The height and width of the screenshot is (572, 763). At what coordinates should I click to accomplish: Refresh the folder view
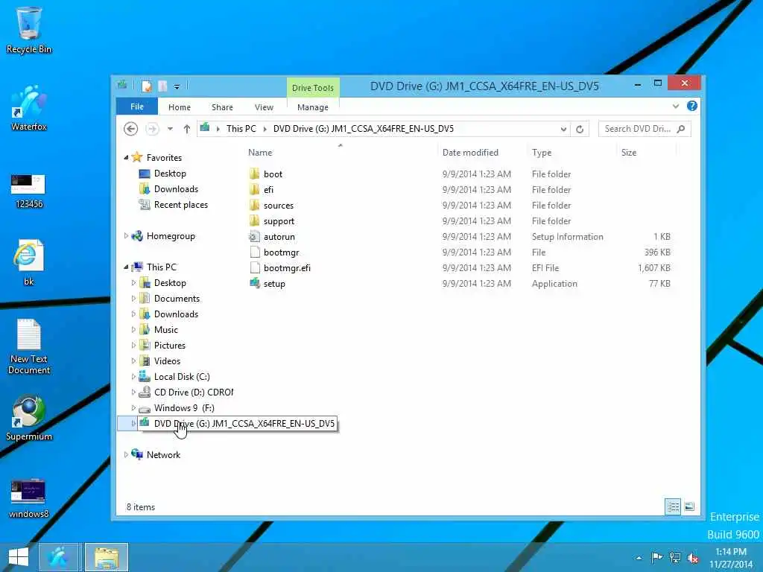[x=580, y=129]
